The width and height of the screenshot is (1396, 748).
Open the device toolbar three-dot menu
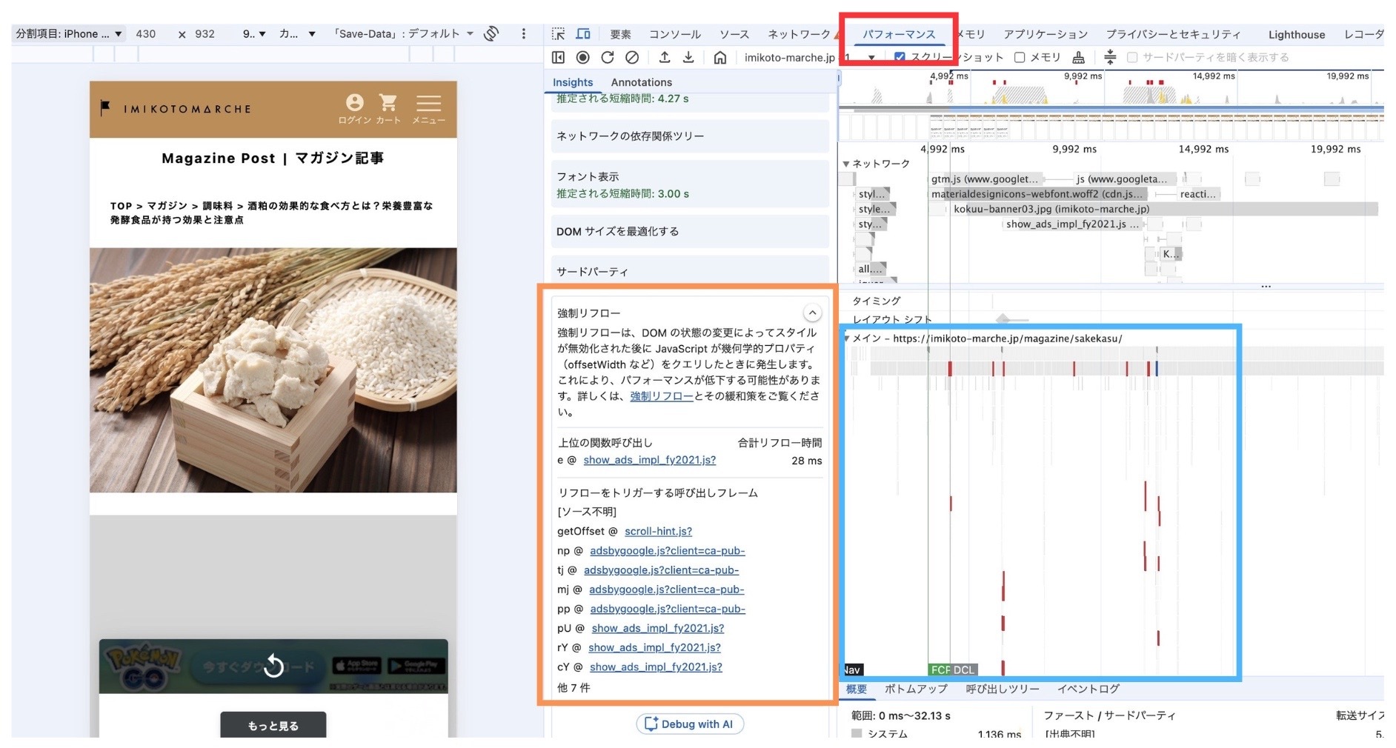tap(524, 33)
